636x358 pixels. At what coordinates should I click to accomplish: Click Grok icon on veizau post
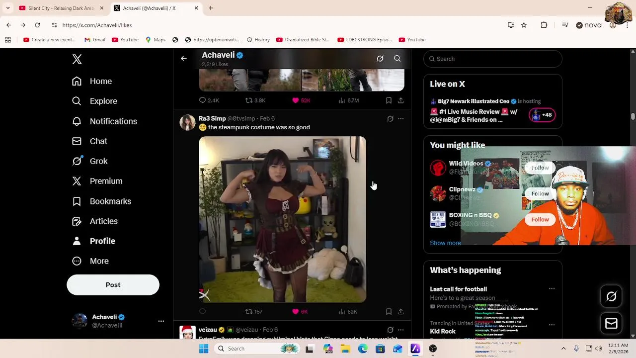point(390,330)
